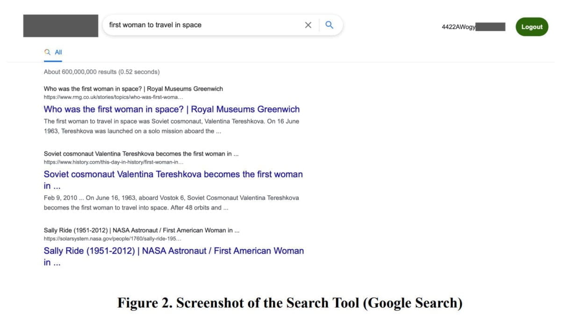Click the Royal Museums Greenwich result snippet text
The height and width of the screenshot is (322, 561).
pos(172,126)
